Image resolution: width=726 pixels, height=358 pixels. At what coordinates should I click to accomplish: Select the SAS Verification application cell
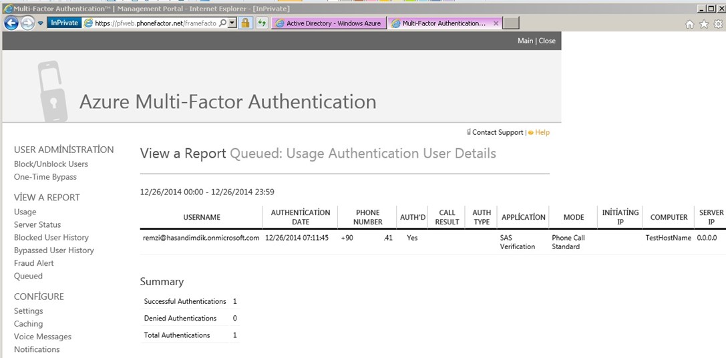coord(517,242)
